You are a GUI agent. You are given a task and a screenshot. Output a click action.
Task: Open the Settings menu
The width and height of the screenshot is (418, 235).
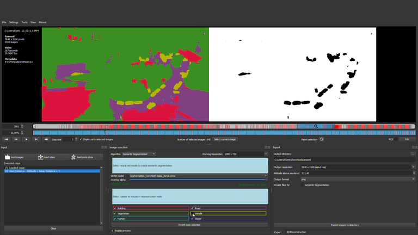coord(14,22)
